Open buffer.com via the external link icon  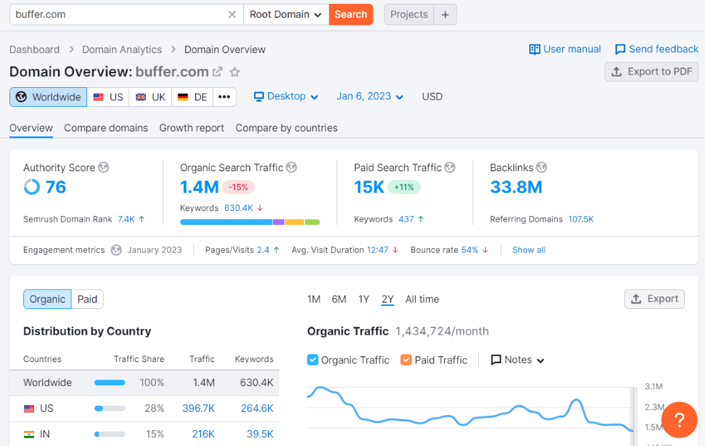(x=216, y=71)
